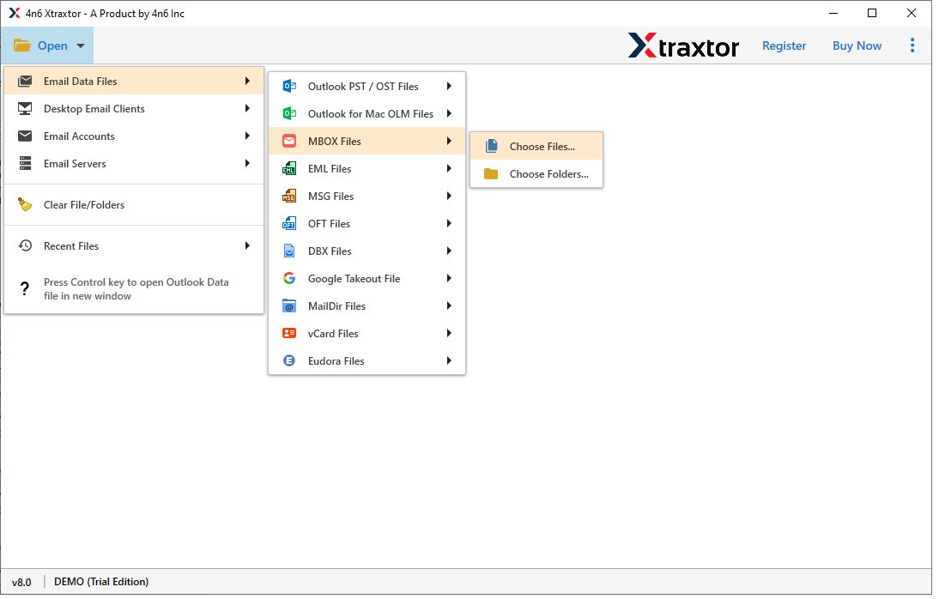Click the Register link

coord(784,45)
